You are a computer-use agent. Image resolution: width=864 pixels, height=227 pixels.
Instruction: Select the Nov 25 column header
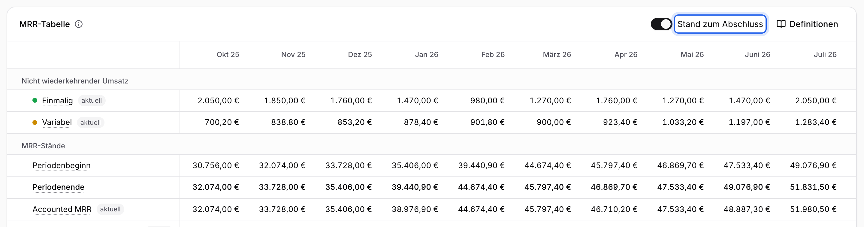tap(293, 55)
